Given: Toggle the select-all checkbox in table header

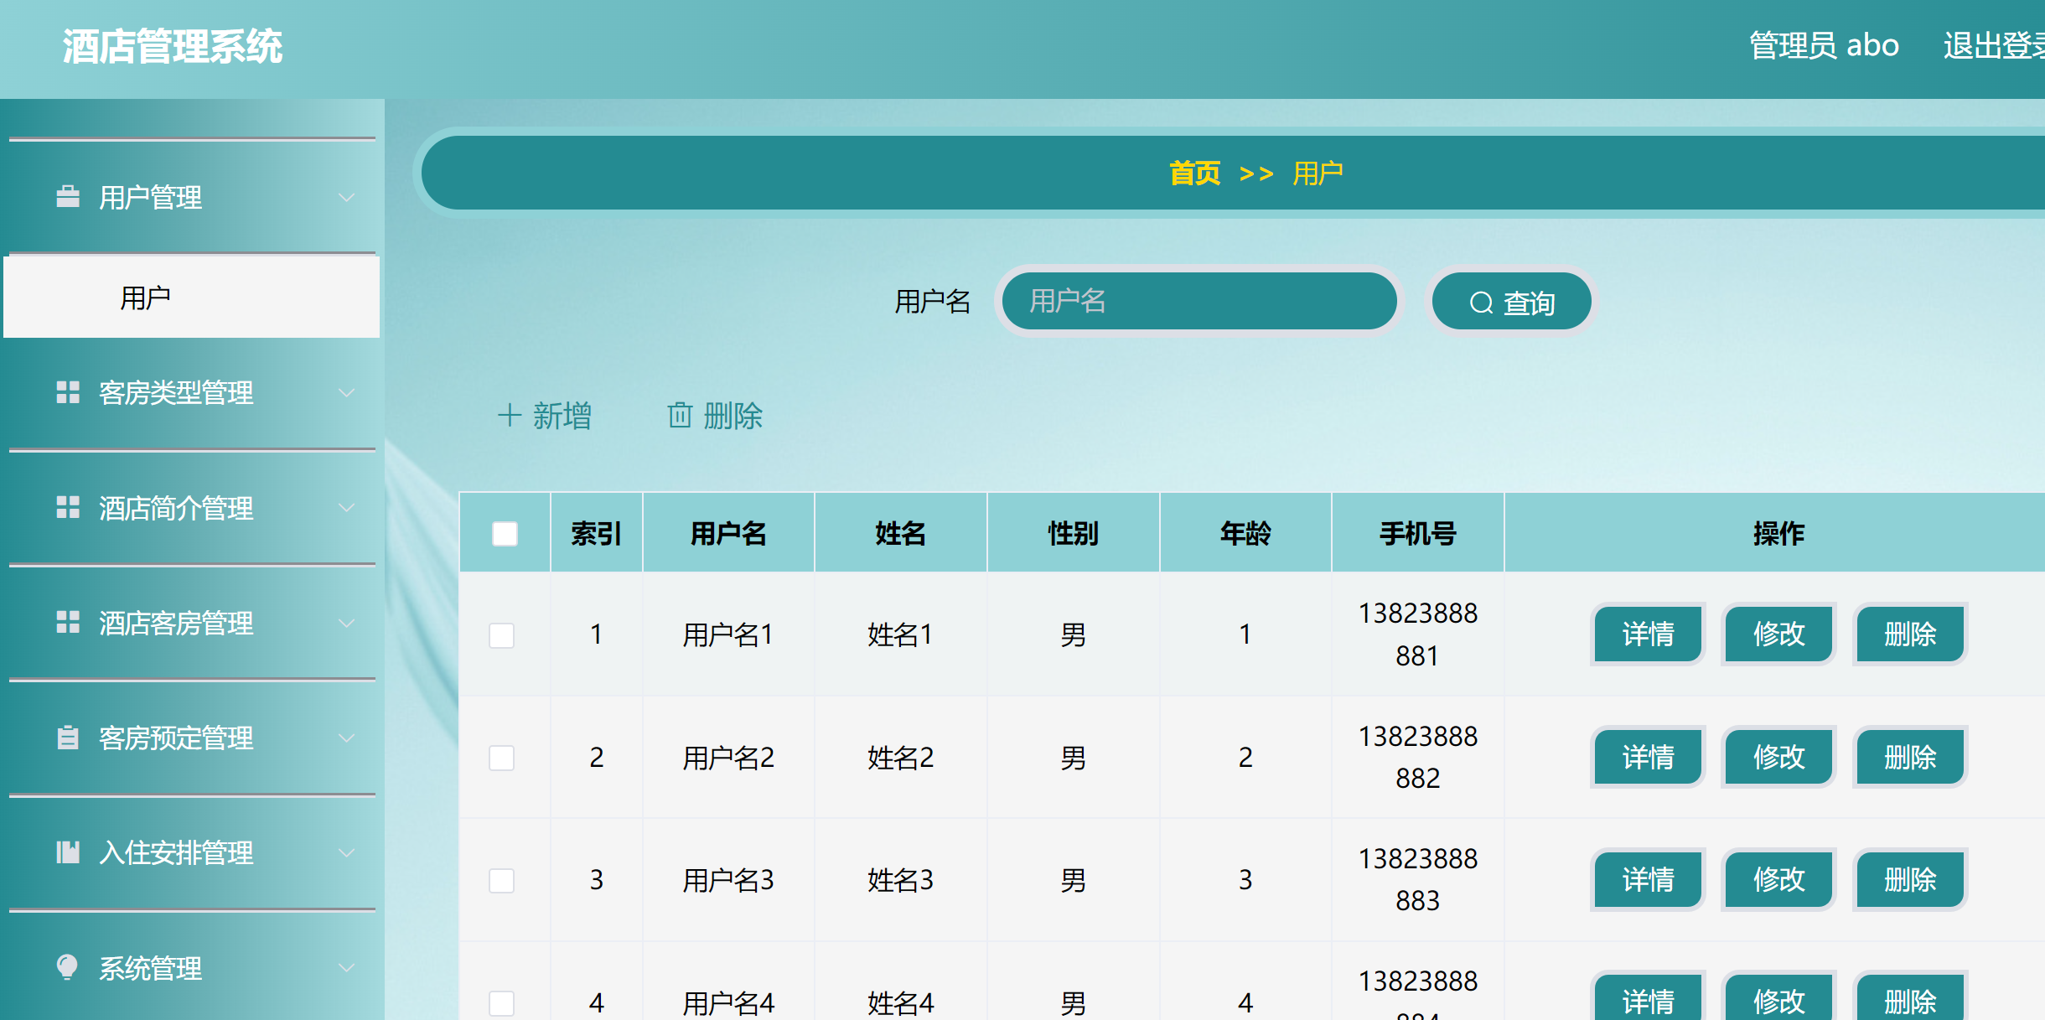Looking at the screenshot, I should pyautogui.click(x=504, y=532).
